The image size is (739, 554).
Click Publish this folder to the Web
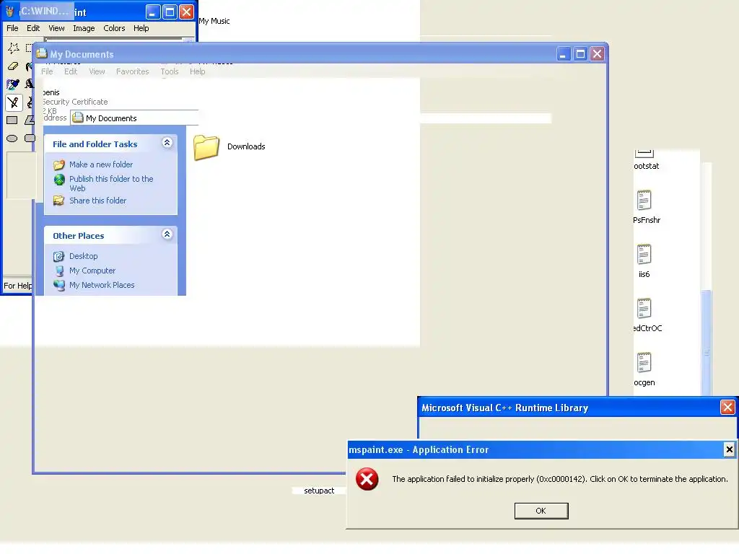tap(111, 184)
